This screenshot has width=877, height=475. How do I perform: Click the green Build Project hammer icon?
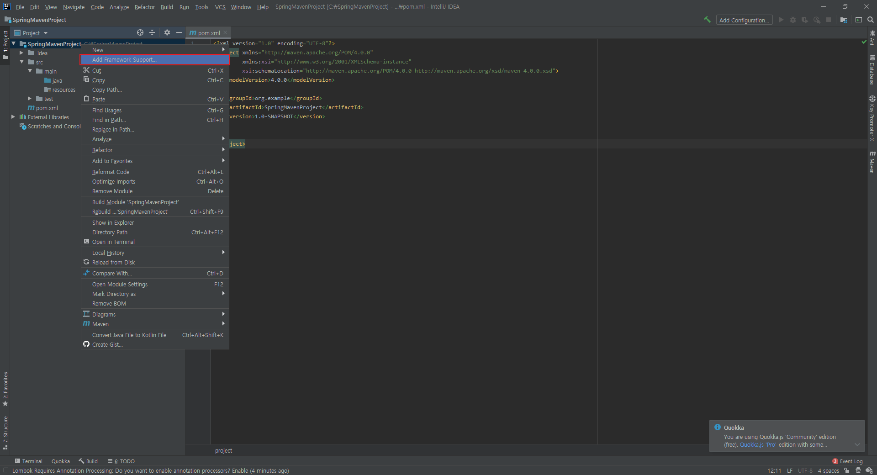pyautogui.click(x=707, y=20)
